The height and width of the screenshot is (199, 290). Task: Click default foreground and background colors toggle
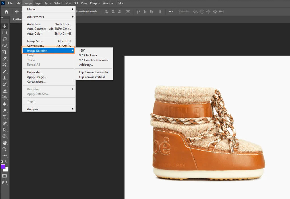(2, 161)
